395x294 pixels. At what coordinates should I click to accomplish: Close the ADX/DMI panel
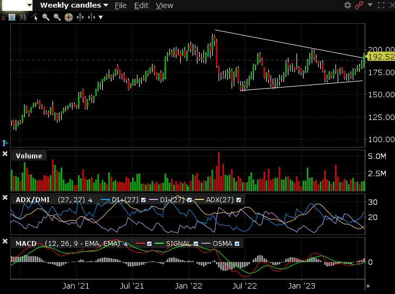coord(5,198)
